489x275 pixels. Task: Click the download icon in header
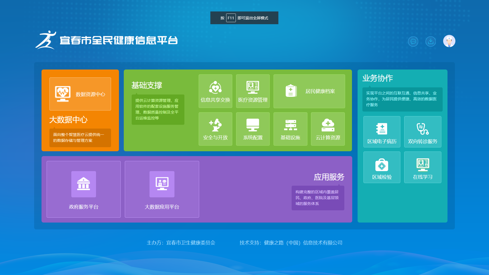point(431,41)
